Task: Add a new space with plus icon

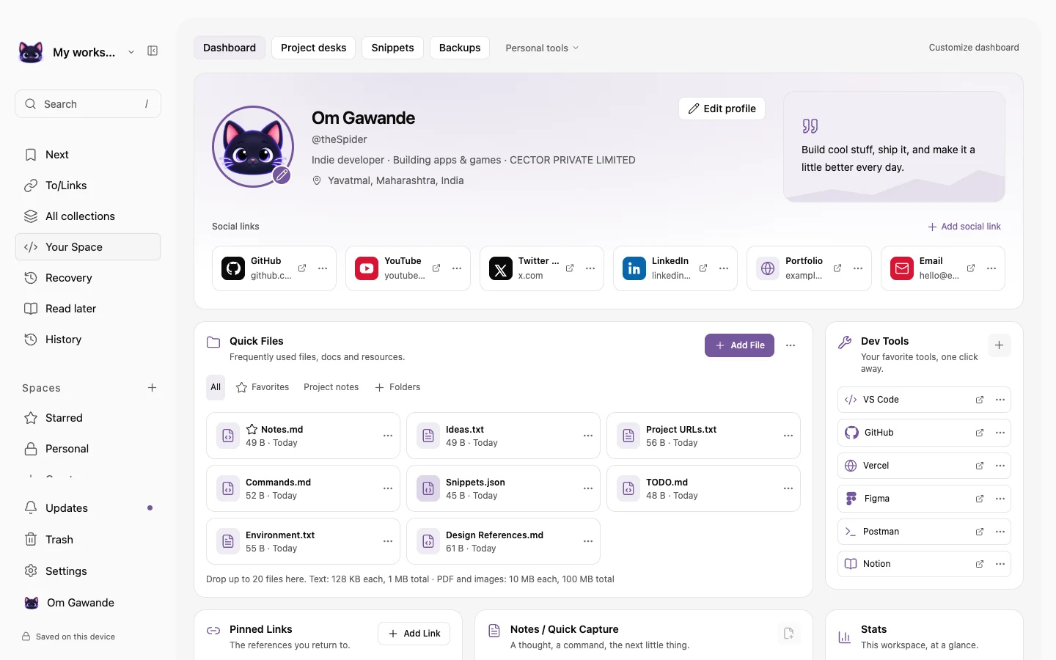Action: tap(153, 388)
